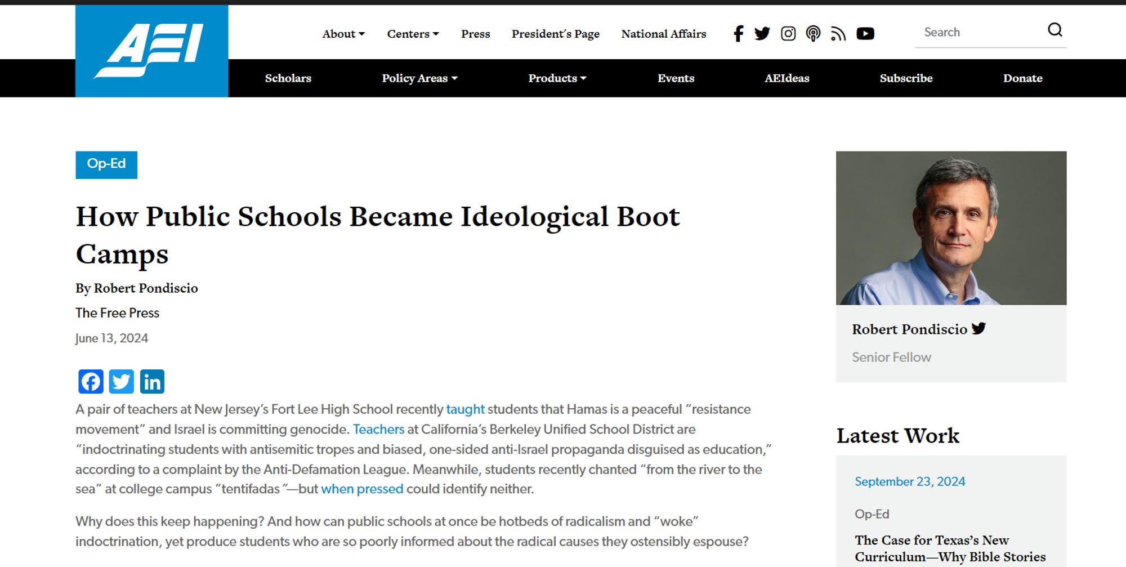Open the Press menu item
This screenshot has height=567, width=1126.
pos(476,34)
